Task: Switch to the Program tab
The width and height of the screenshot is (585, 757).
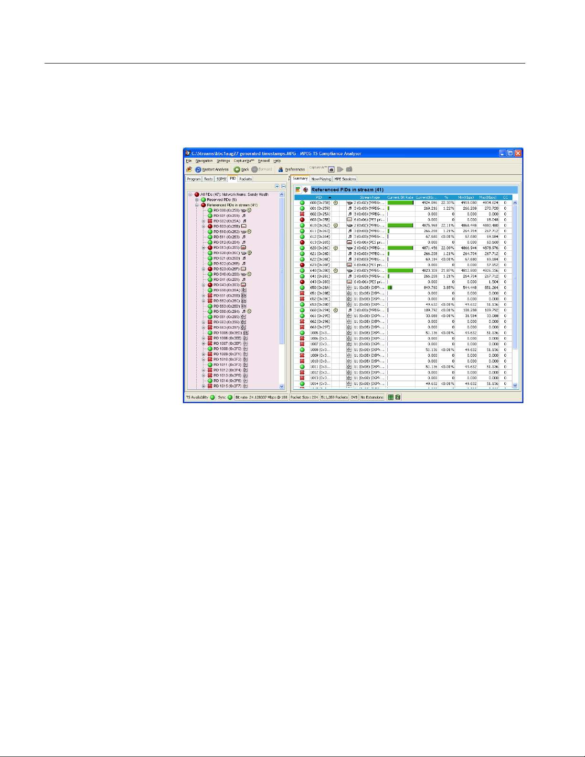Action: coord(193,179)
